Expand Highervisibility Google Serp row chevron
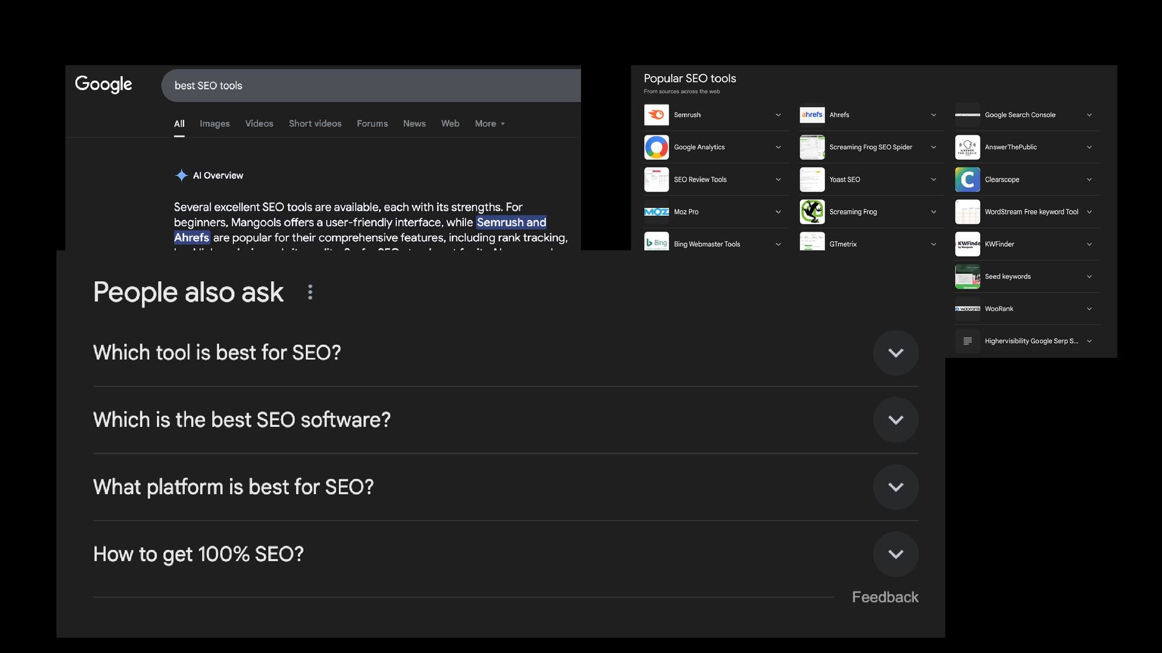Image resolution: width=1162 pixels, height=653 pixels. point(1089,341)
